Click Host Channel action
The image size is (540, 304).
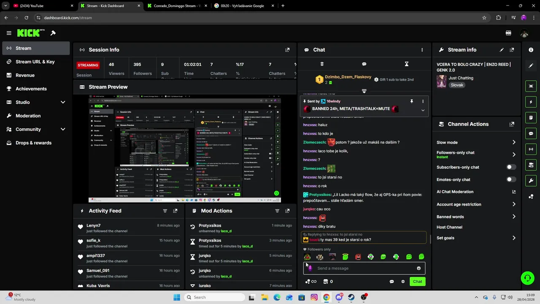click(x=449, y=227)
